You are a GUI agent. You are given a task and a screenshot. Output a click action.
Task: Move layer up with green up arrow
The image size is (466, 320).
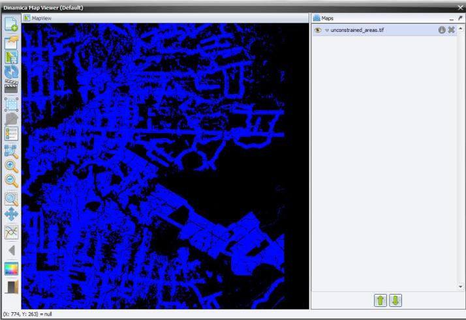[381, 300]
